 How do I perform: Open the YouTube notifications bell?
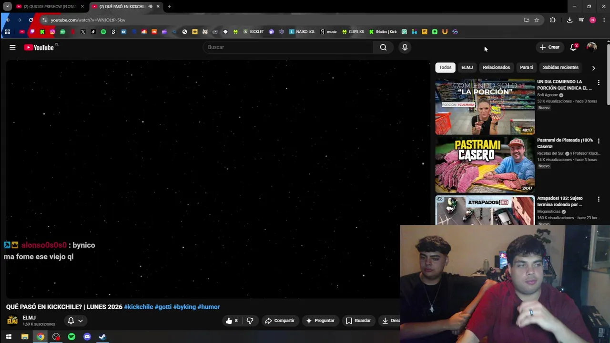574,47
